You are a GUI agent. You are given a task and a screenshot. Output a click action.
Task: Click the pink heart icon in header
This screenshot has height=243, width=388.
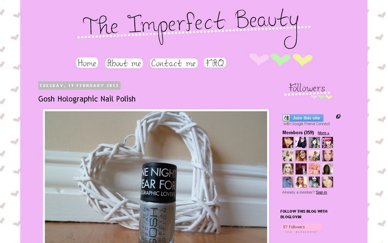pyautogui.click(x=259, y=59)
